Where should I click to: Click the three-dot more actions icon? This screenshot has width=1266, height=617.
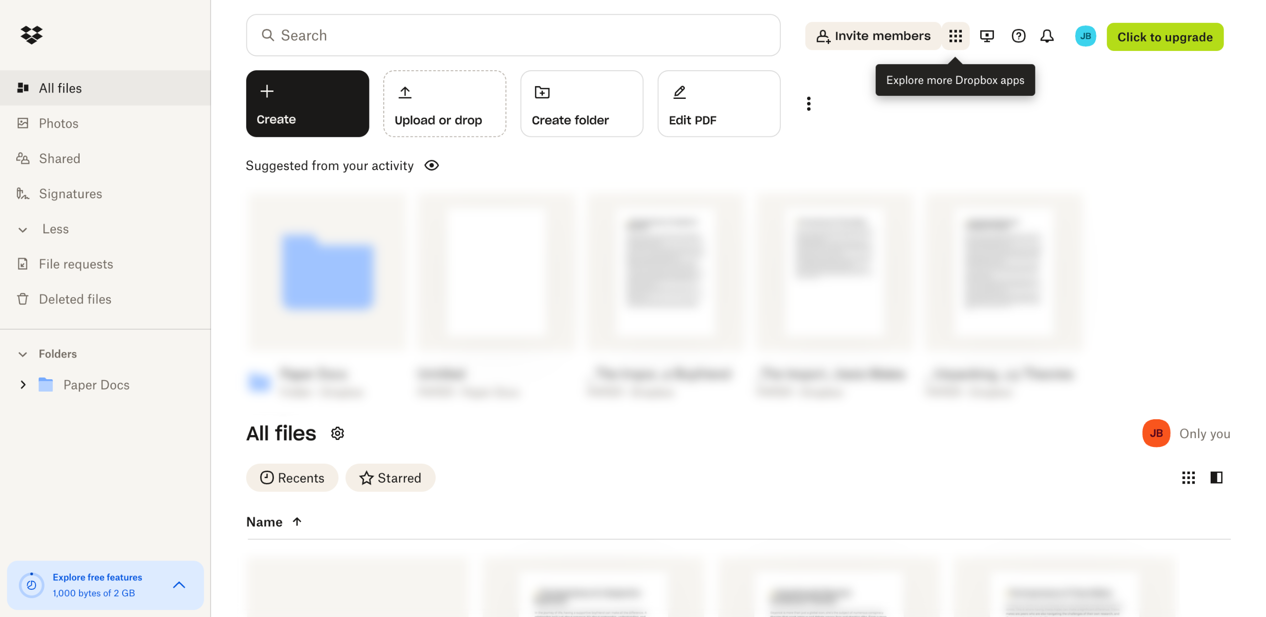pyautogui.click(x=809, y=104)
